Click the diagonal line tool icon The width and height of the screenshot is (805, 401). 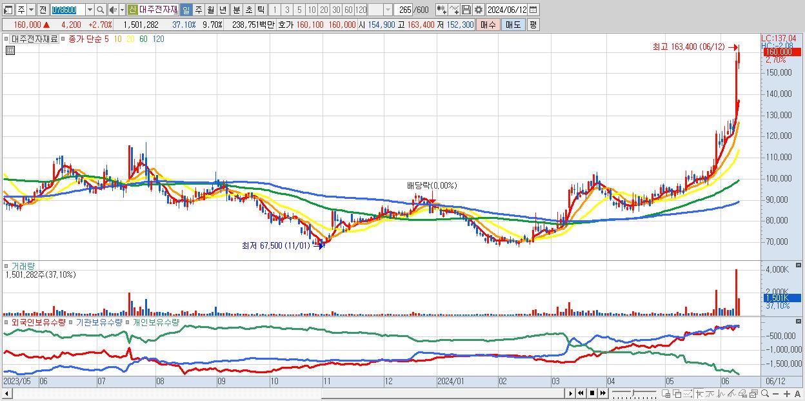[x=731, y=394]
